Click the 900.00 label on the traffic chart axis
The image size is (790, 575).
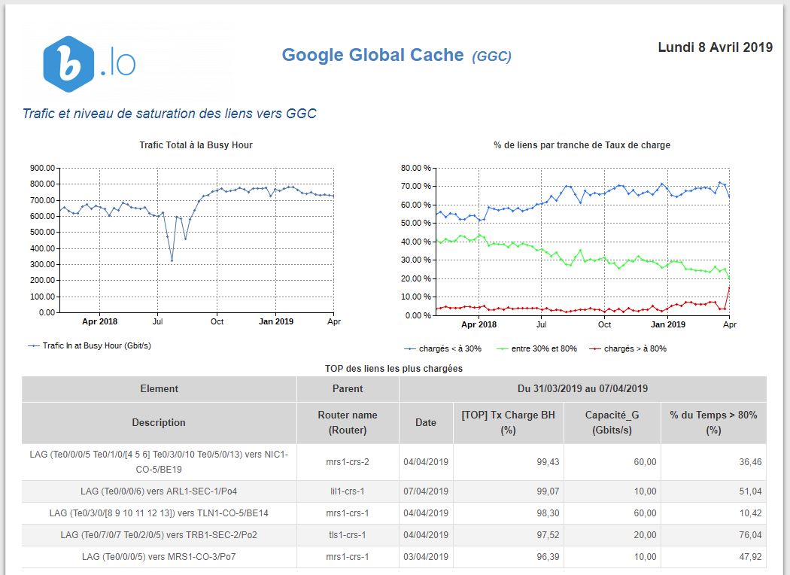point(42,169)
